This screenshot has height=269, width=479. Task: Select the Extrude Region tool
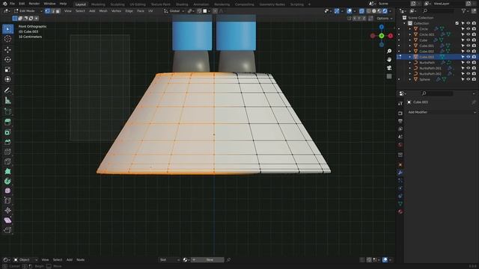point(7,122)
